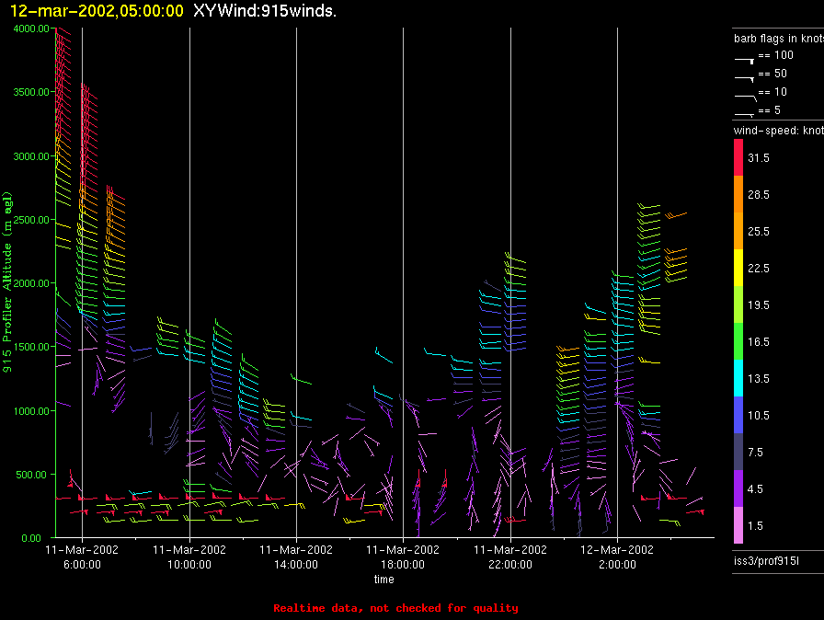Click the slate 7.5 knots swatch

[x=738, y=452]
